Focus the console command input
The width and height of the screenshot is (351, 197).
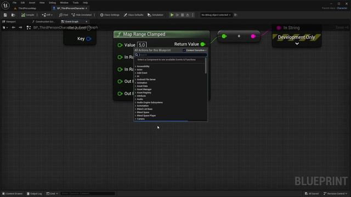click(x=88, y=194)
